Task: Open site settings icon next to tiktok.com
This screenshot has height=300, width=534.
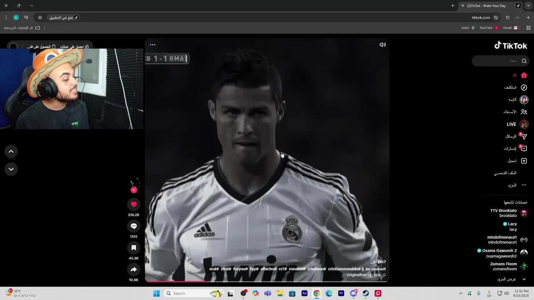Action: [496, 17]
